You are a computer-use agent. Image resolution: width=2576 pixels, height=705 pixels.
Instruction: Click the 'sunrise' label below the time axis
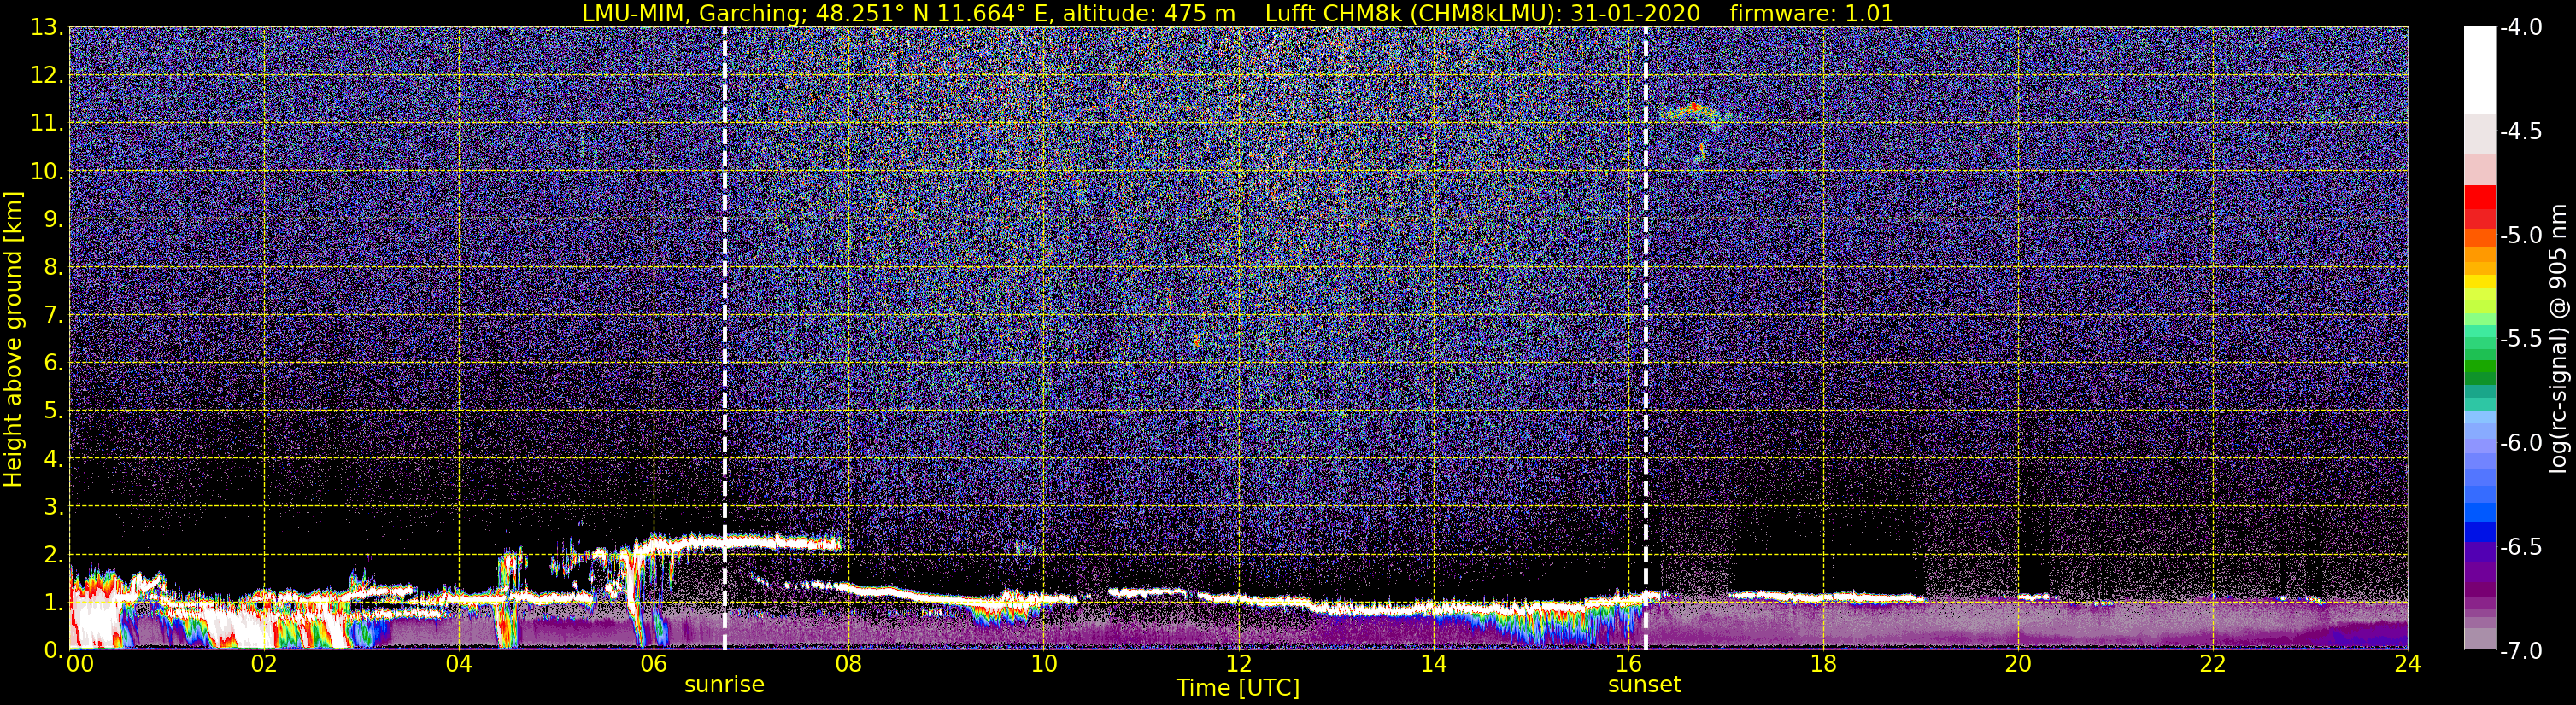click(724, 685)
